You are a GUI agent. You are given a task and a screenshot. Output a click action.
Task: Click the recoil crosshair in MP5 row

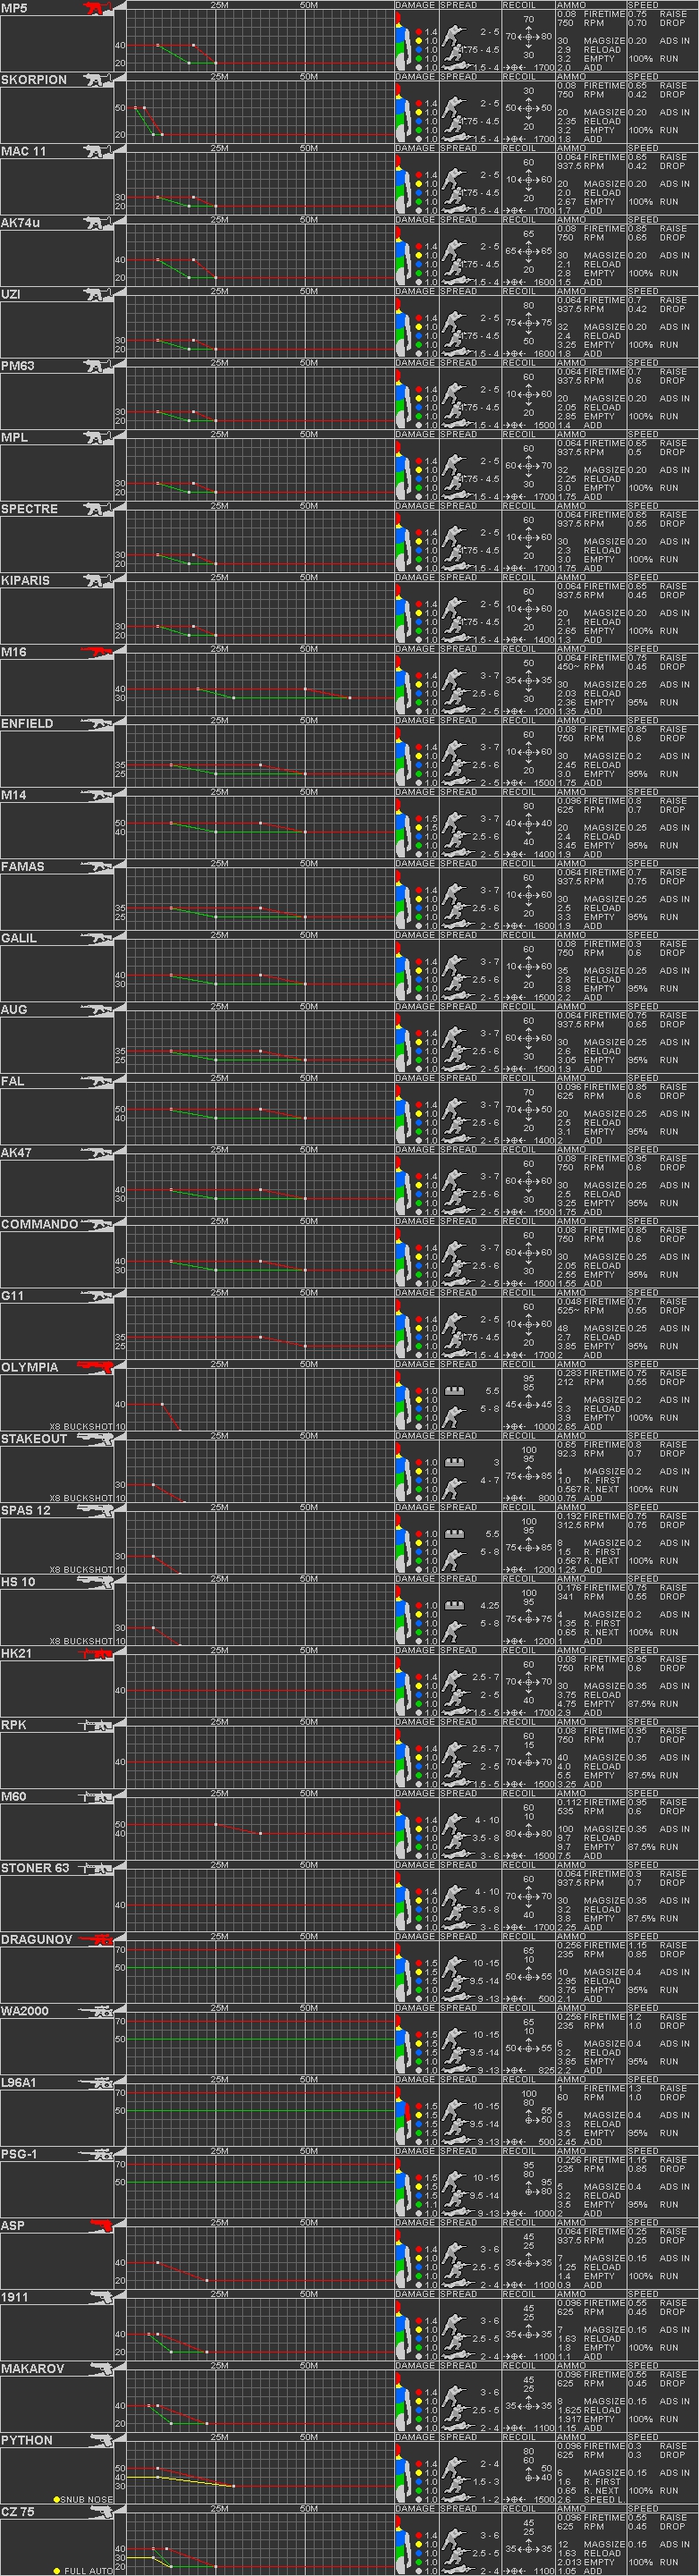[x=529, y=37]
